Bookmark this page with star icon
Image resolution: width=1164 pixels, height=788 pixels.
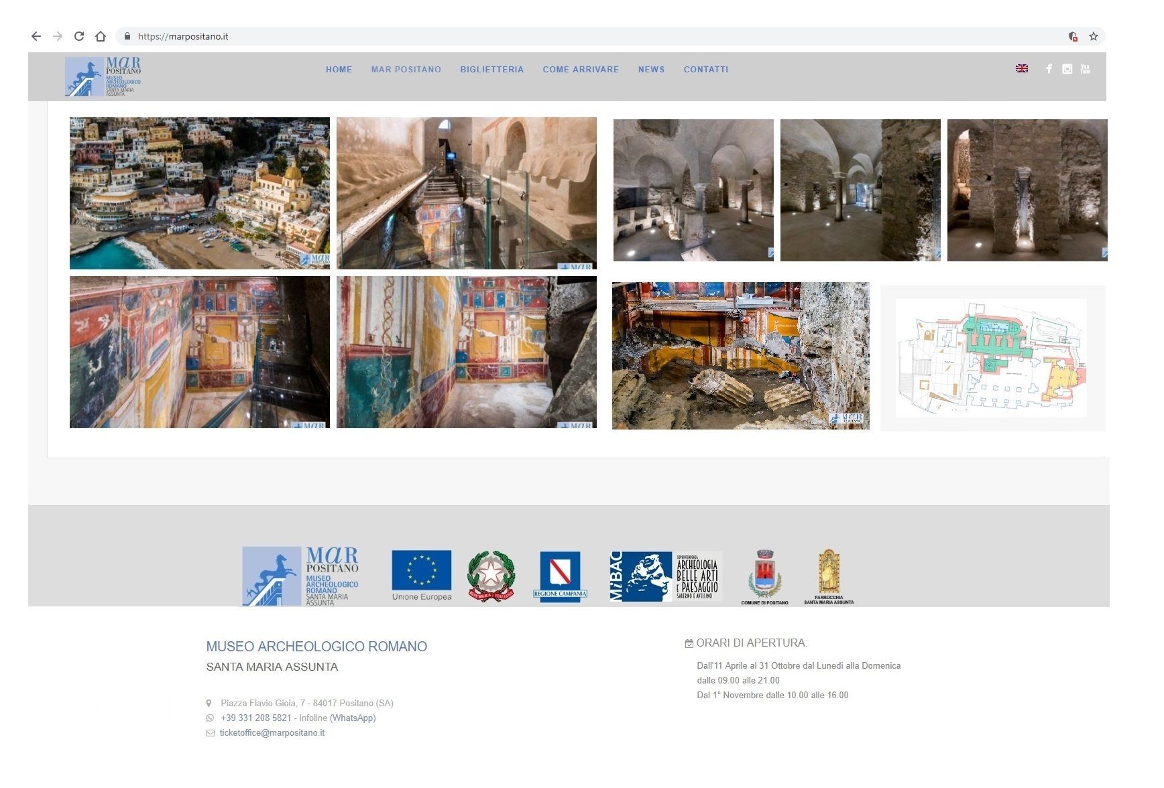pyautogui.click(x=1094, y=36)
